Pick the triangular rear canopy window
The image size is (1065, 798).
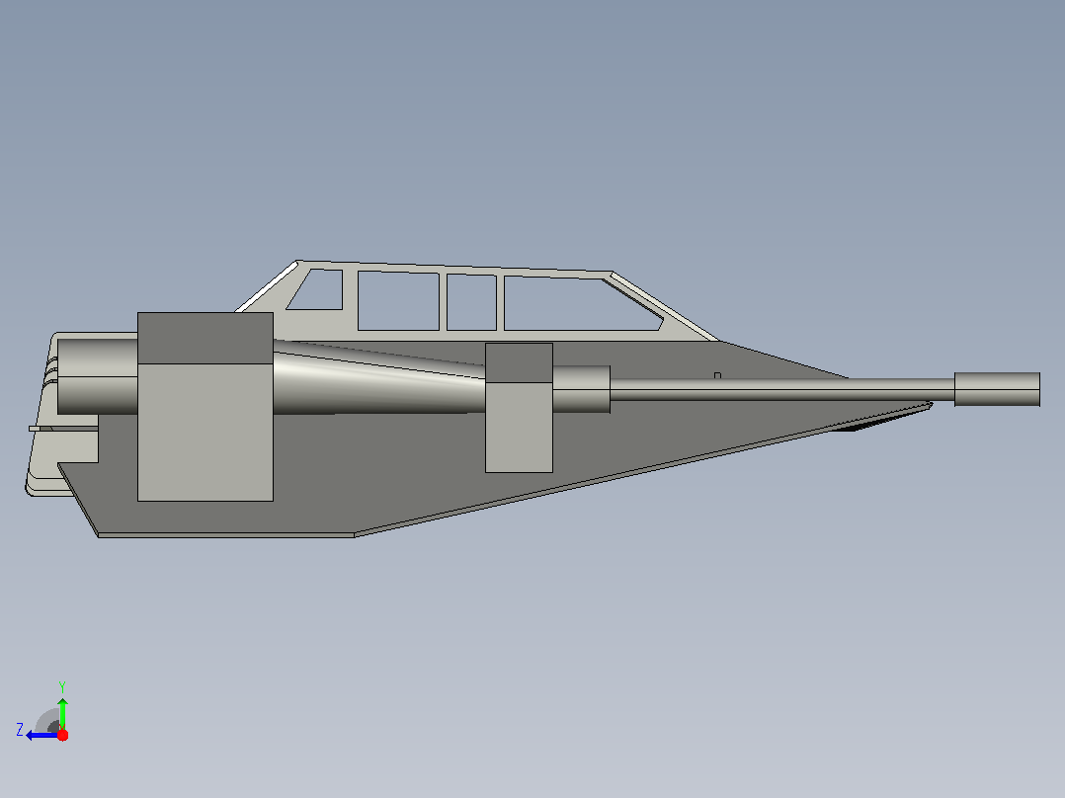click(x=318, y=290)
